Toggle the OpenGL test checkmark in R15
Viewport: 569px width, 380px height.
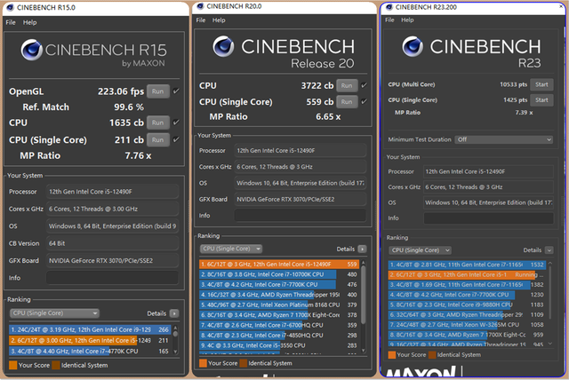click(x=176, y=91)
